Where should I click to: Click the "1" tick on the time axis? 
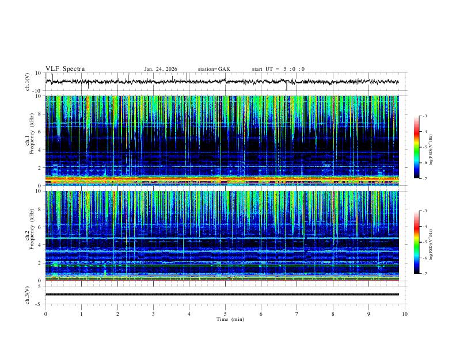(x=81, y=314)
